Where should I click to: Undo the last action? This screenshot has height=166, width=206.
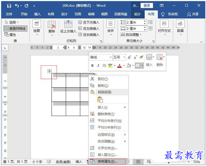[x=17, y=6]
